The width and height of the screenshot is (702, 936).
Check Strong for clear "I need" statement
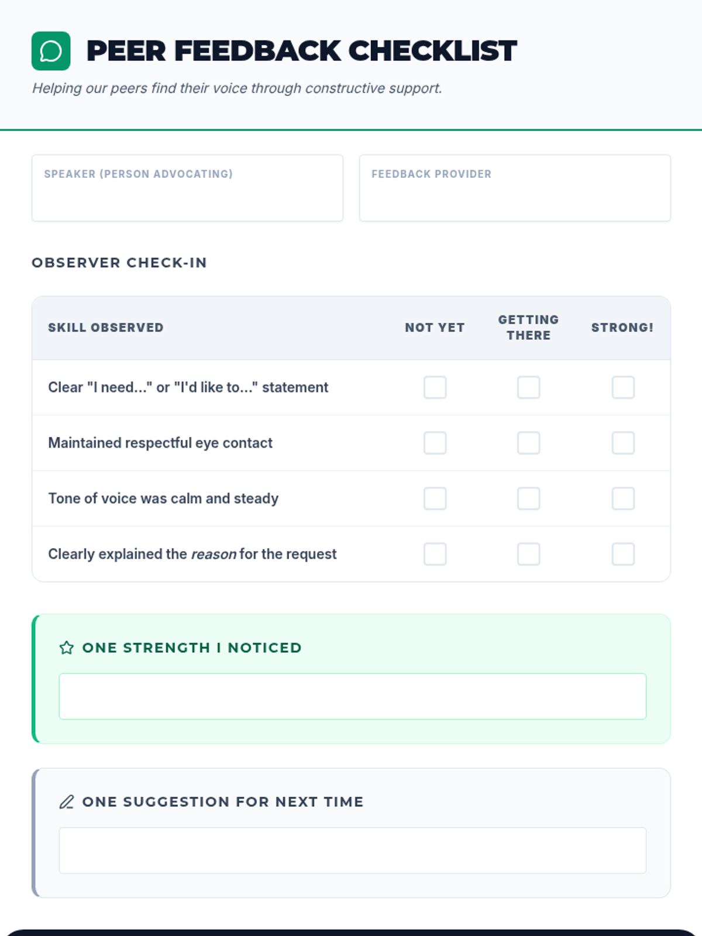point(623,387)
